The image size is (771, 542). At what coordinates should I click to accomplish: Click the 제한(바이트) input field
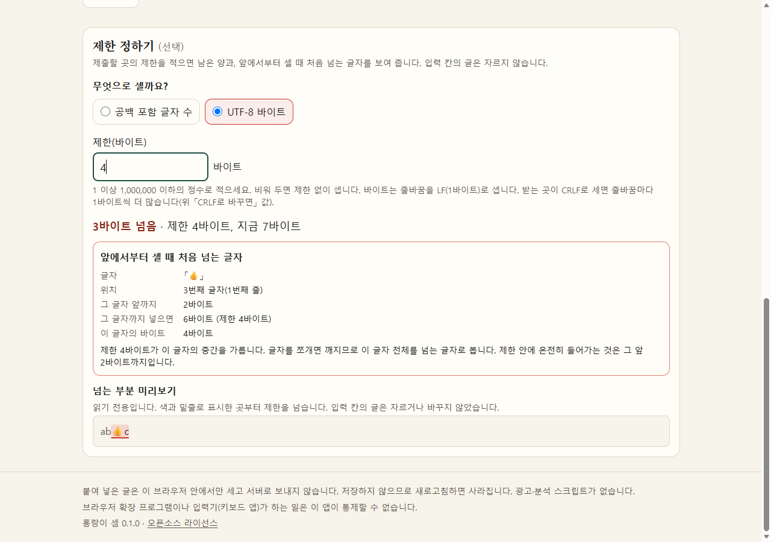pyautogui.click(x=151, y=167)
